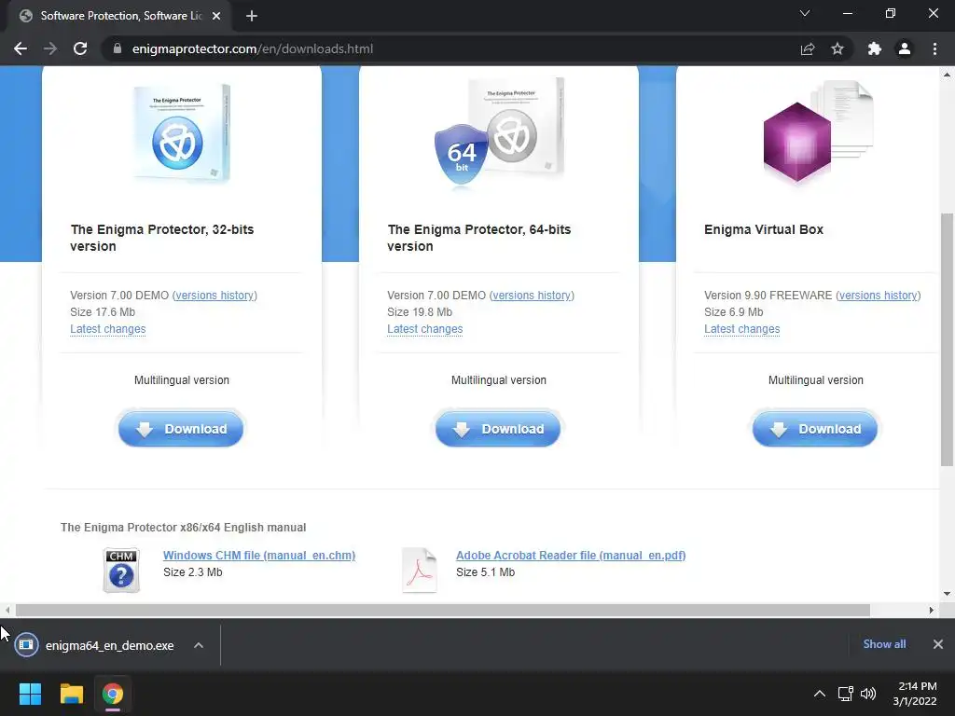The width and height of the screenshot is (955, 716).
Task: Download Enigma Virtual Box
Action: tap(815, 429)
